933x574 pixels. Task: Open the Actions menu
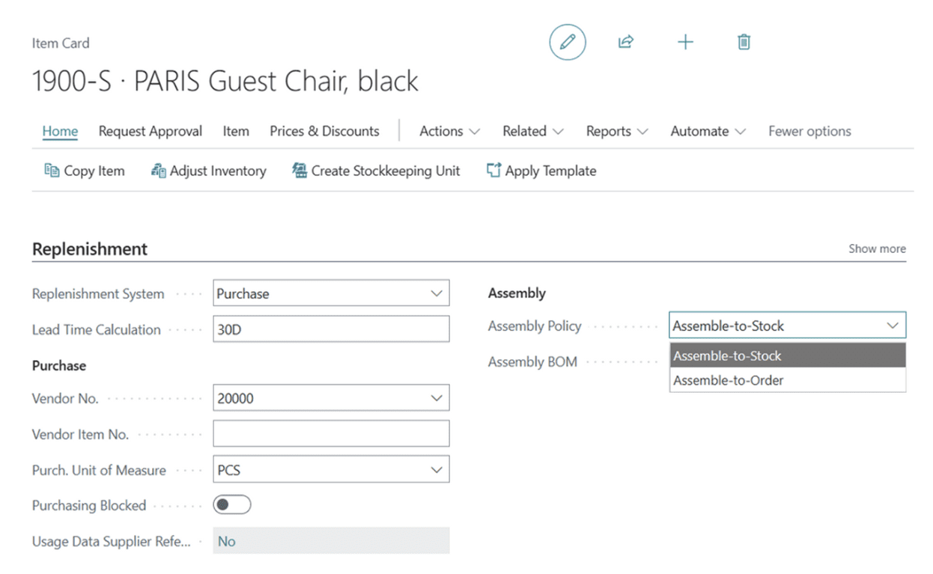coord(449,131)
